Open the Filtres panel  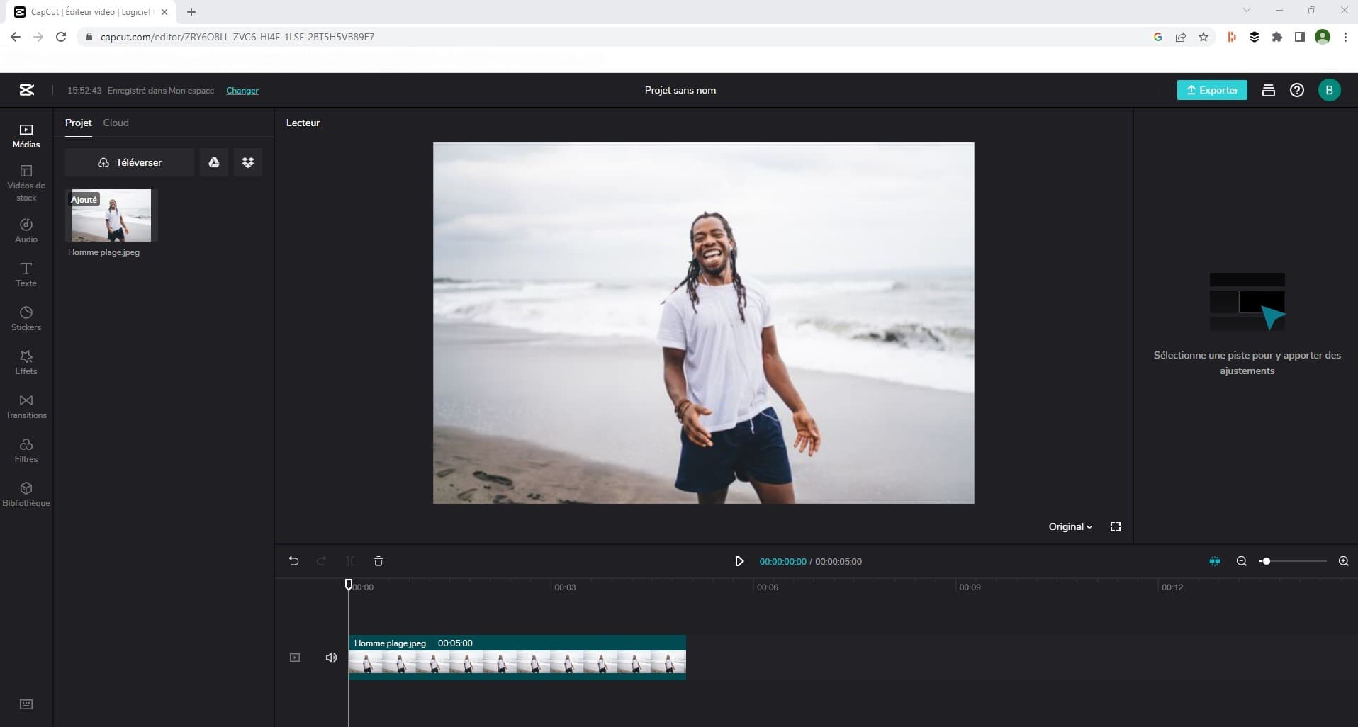point(25,450)
